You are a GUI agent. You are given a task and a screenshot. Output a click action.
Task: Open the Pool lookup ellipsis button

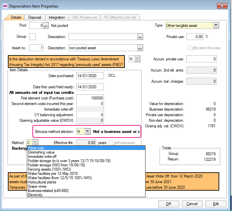(x=46, y=25)
